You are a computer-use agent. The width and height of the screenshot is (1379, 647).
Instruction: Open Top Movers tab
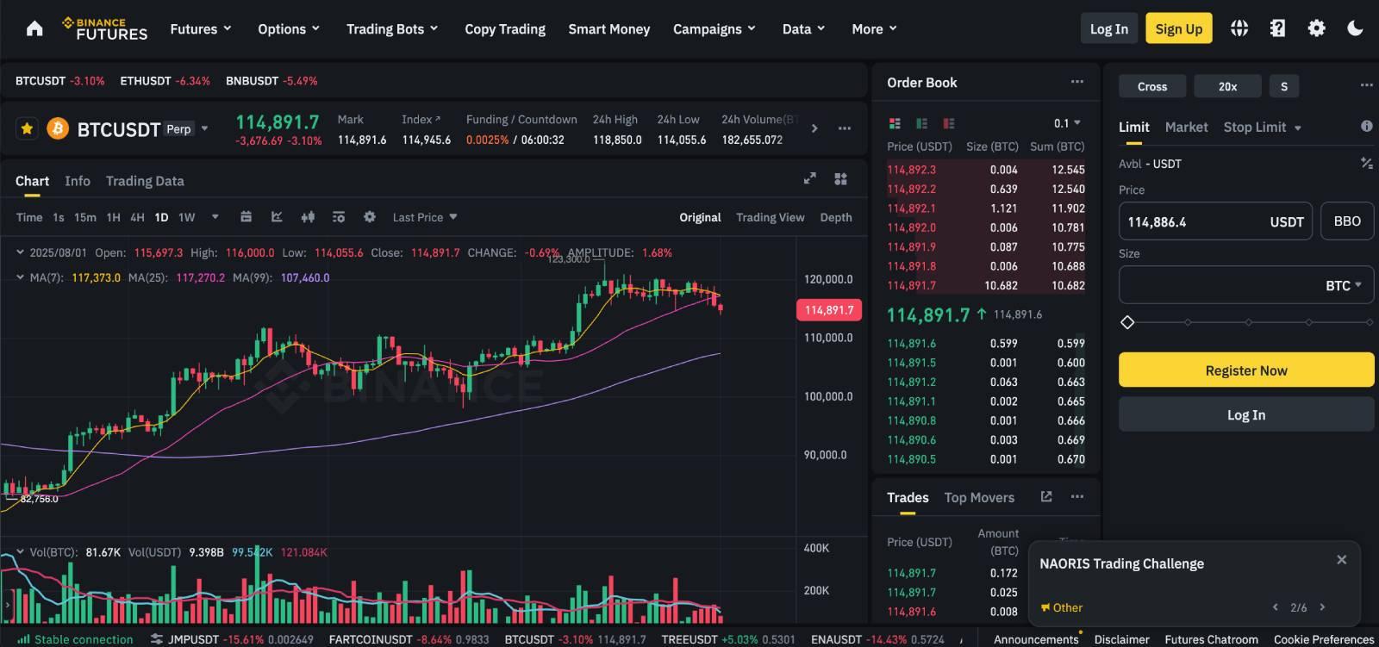click(x=979, y=497)
